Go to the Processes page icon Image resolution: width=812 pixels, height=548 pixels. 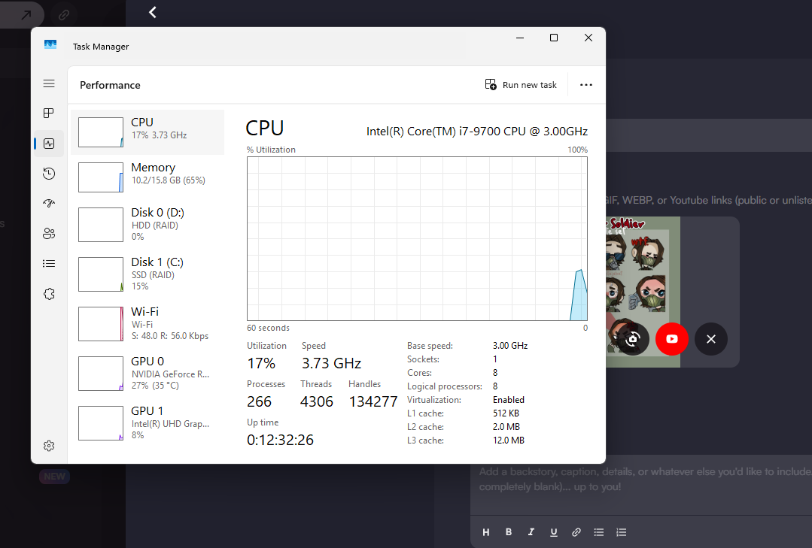tap(49, 113)
